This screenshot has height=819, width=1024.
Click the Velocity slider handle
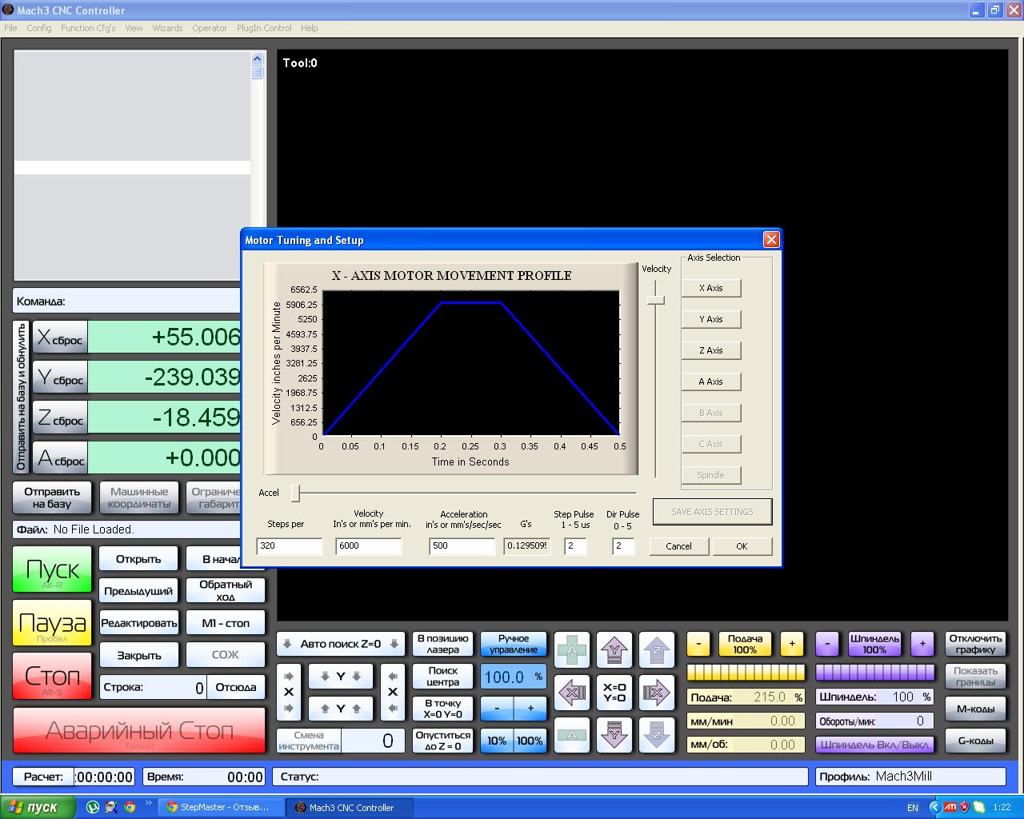pyautogui.click(x=656, y=300)
